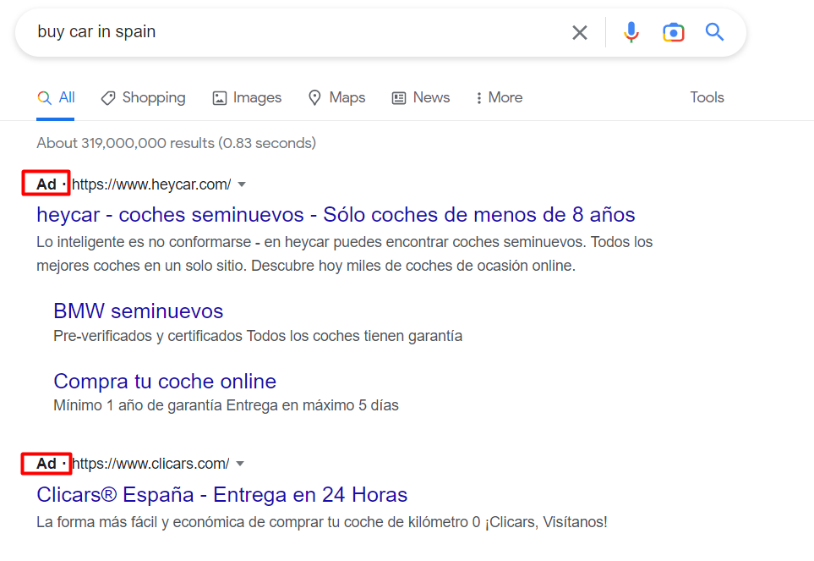
Task: Click the 'Mínimo 1 año de garantía' description
Action: tap(226, 405)
